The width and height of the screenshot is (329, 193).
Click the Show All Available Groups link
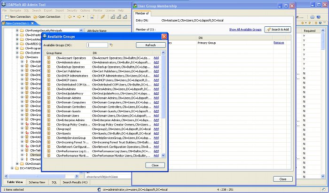[x=245, y=30]
